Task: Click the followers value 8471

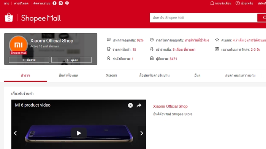Action: point(173,59)
